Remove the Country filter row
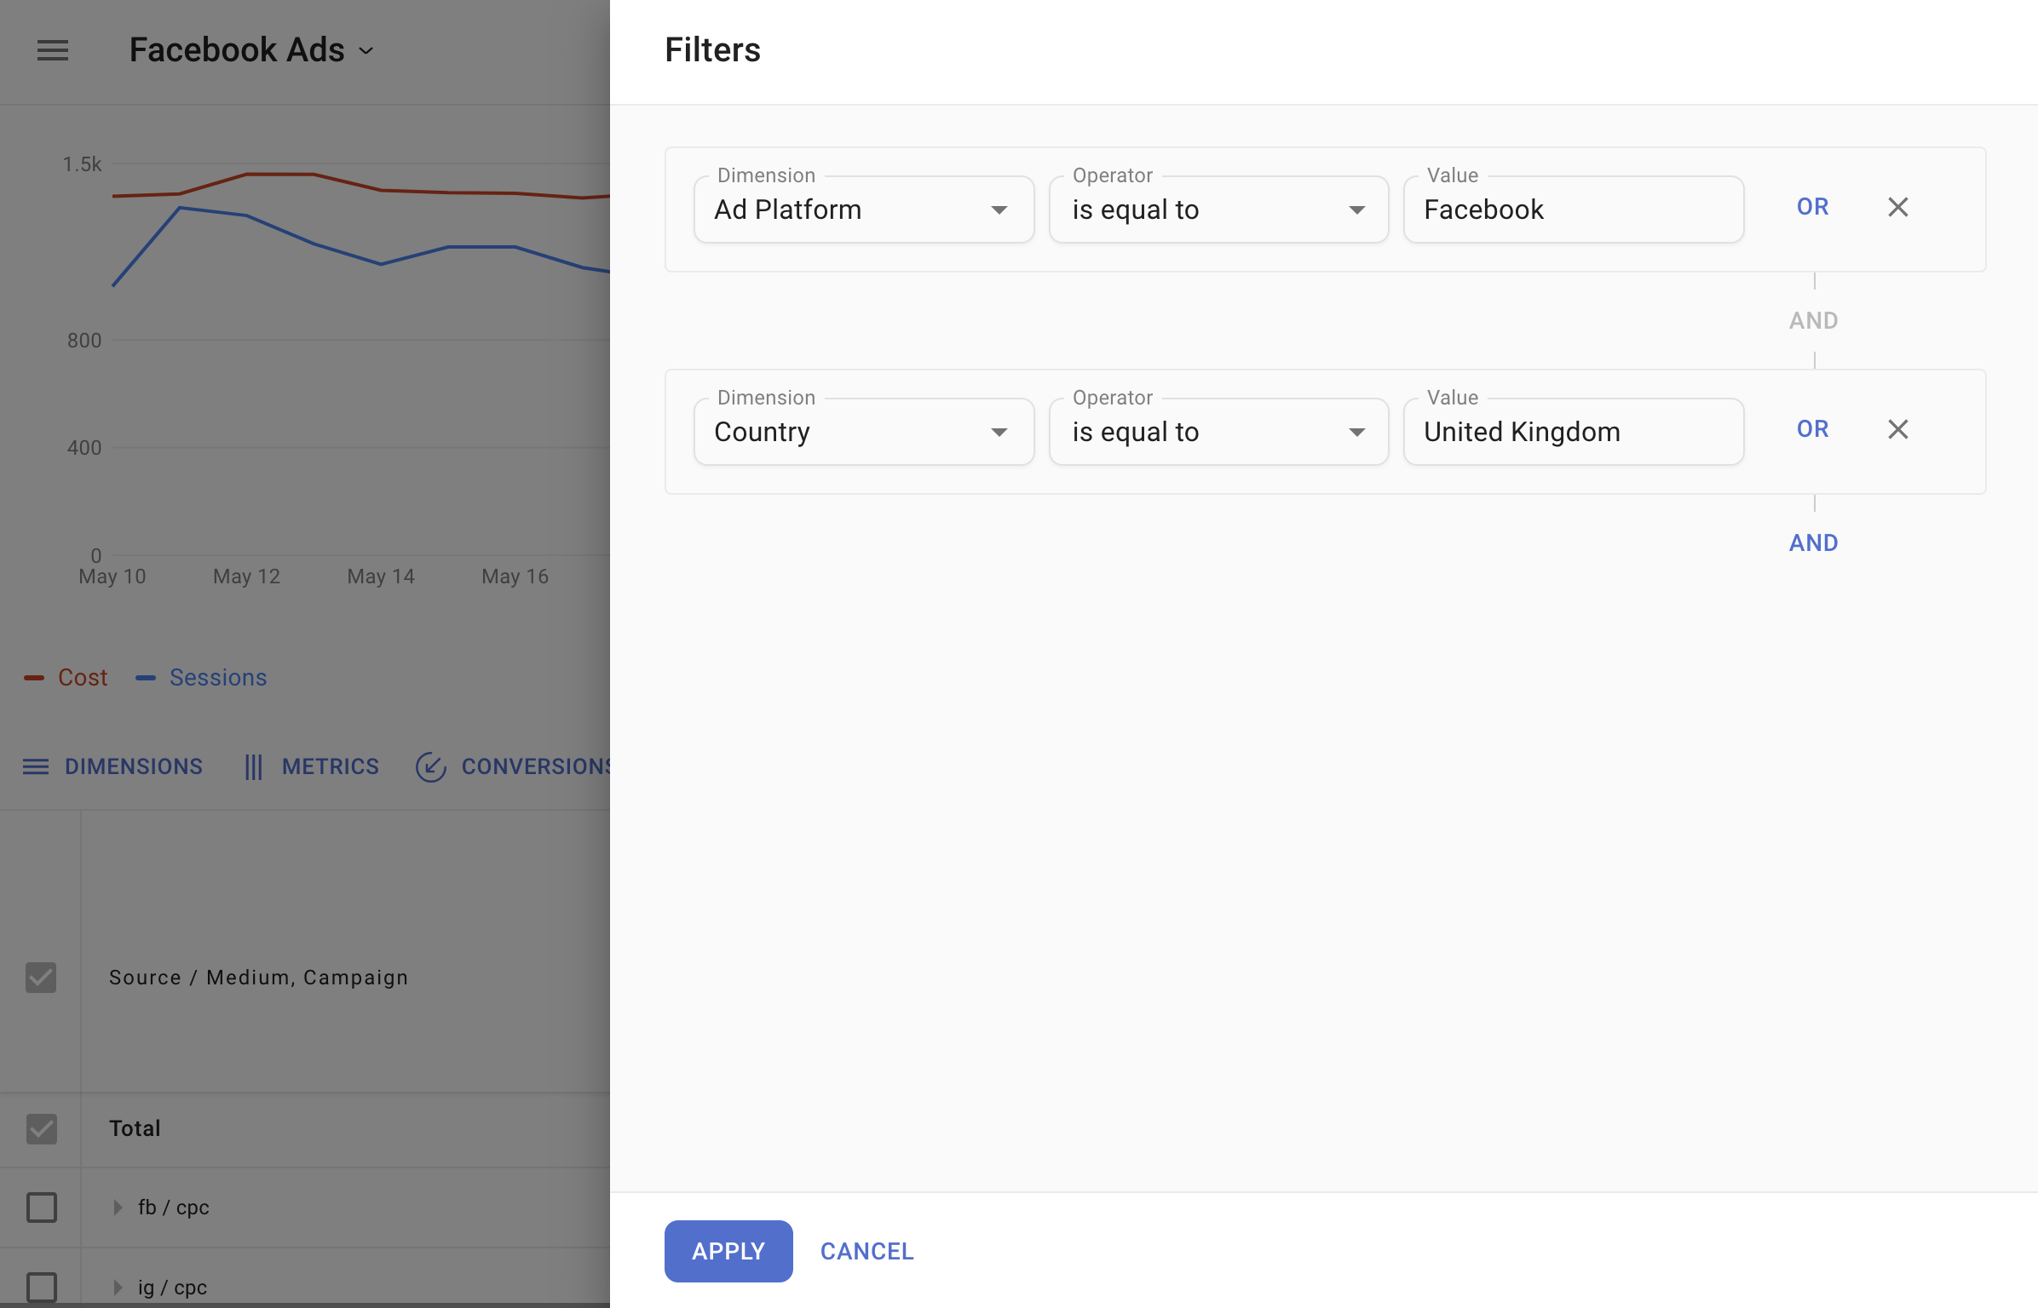The image size is (2038, 1308). [x=1897, y=429]
